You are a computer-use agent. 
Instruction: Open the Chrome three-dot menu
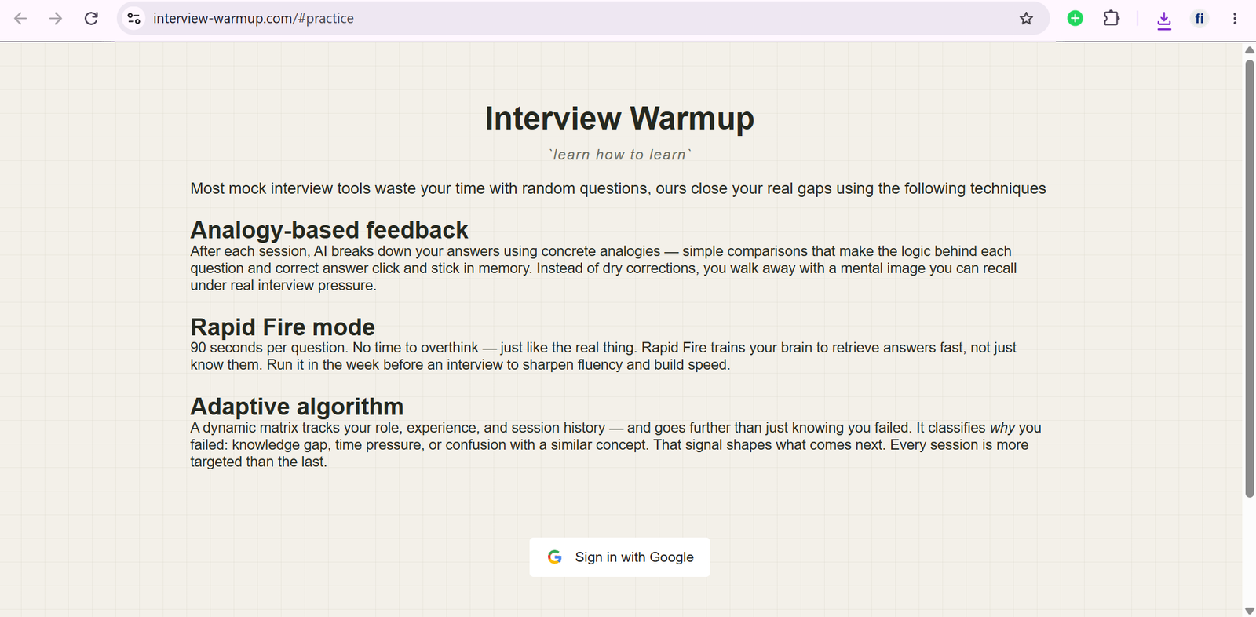[x=1235, y=18]
